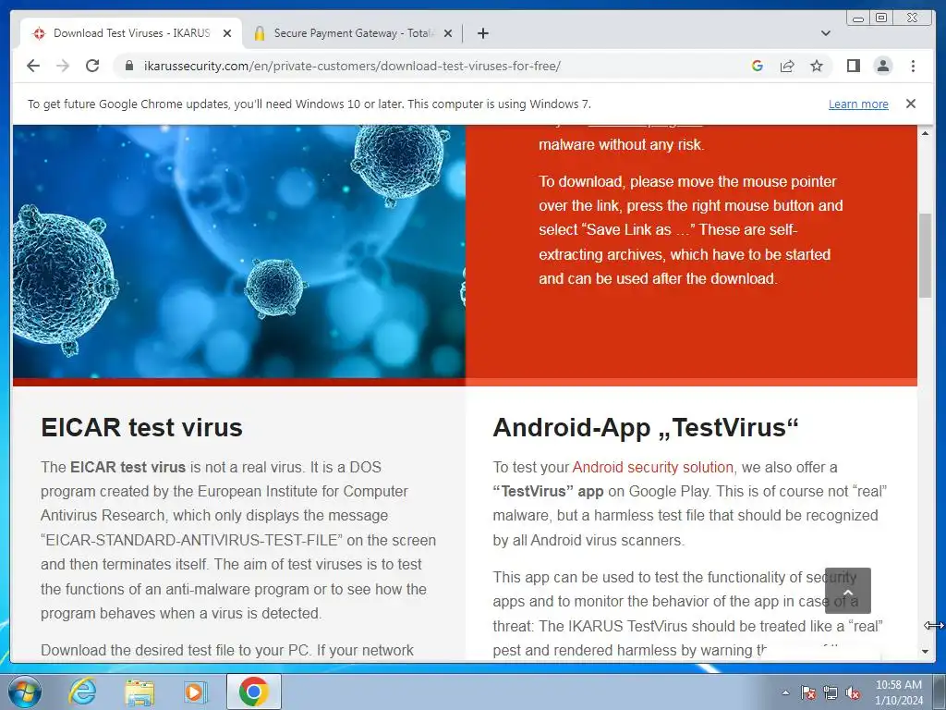The image size is (946, 710).
Task: Open the side panel
Action: pyautogui.click(x=853, y=66)
